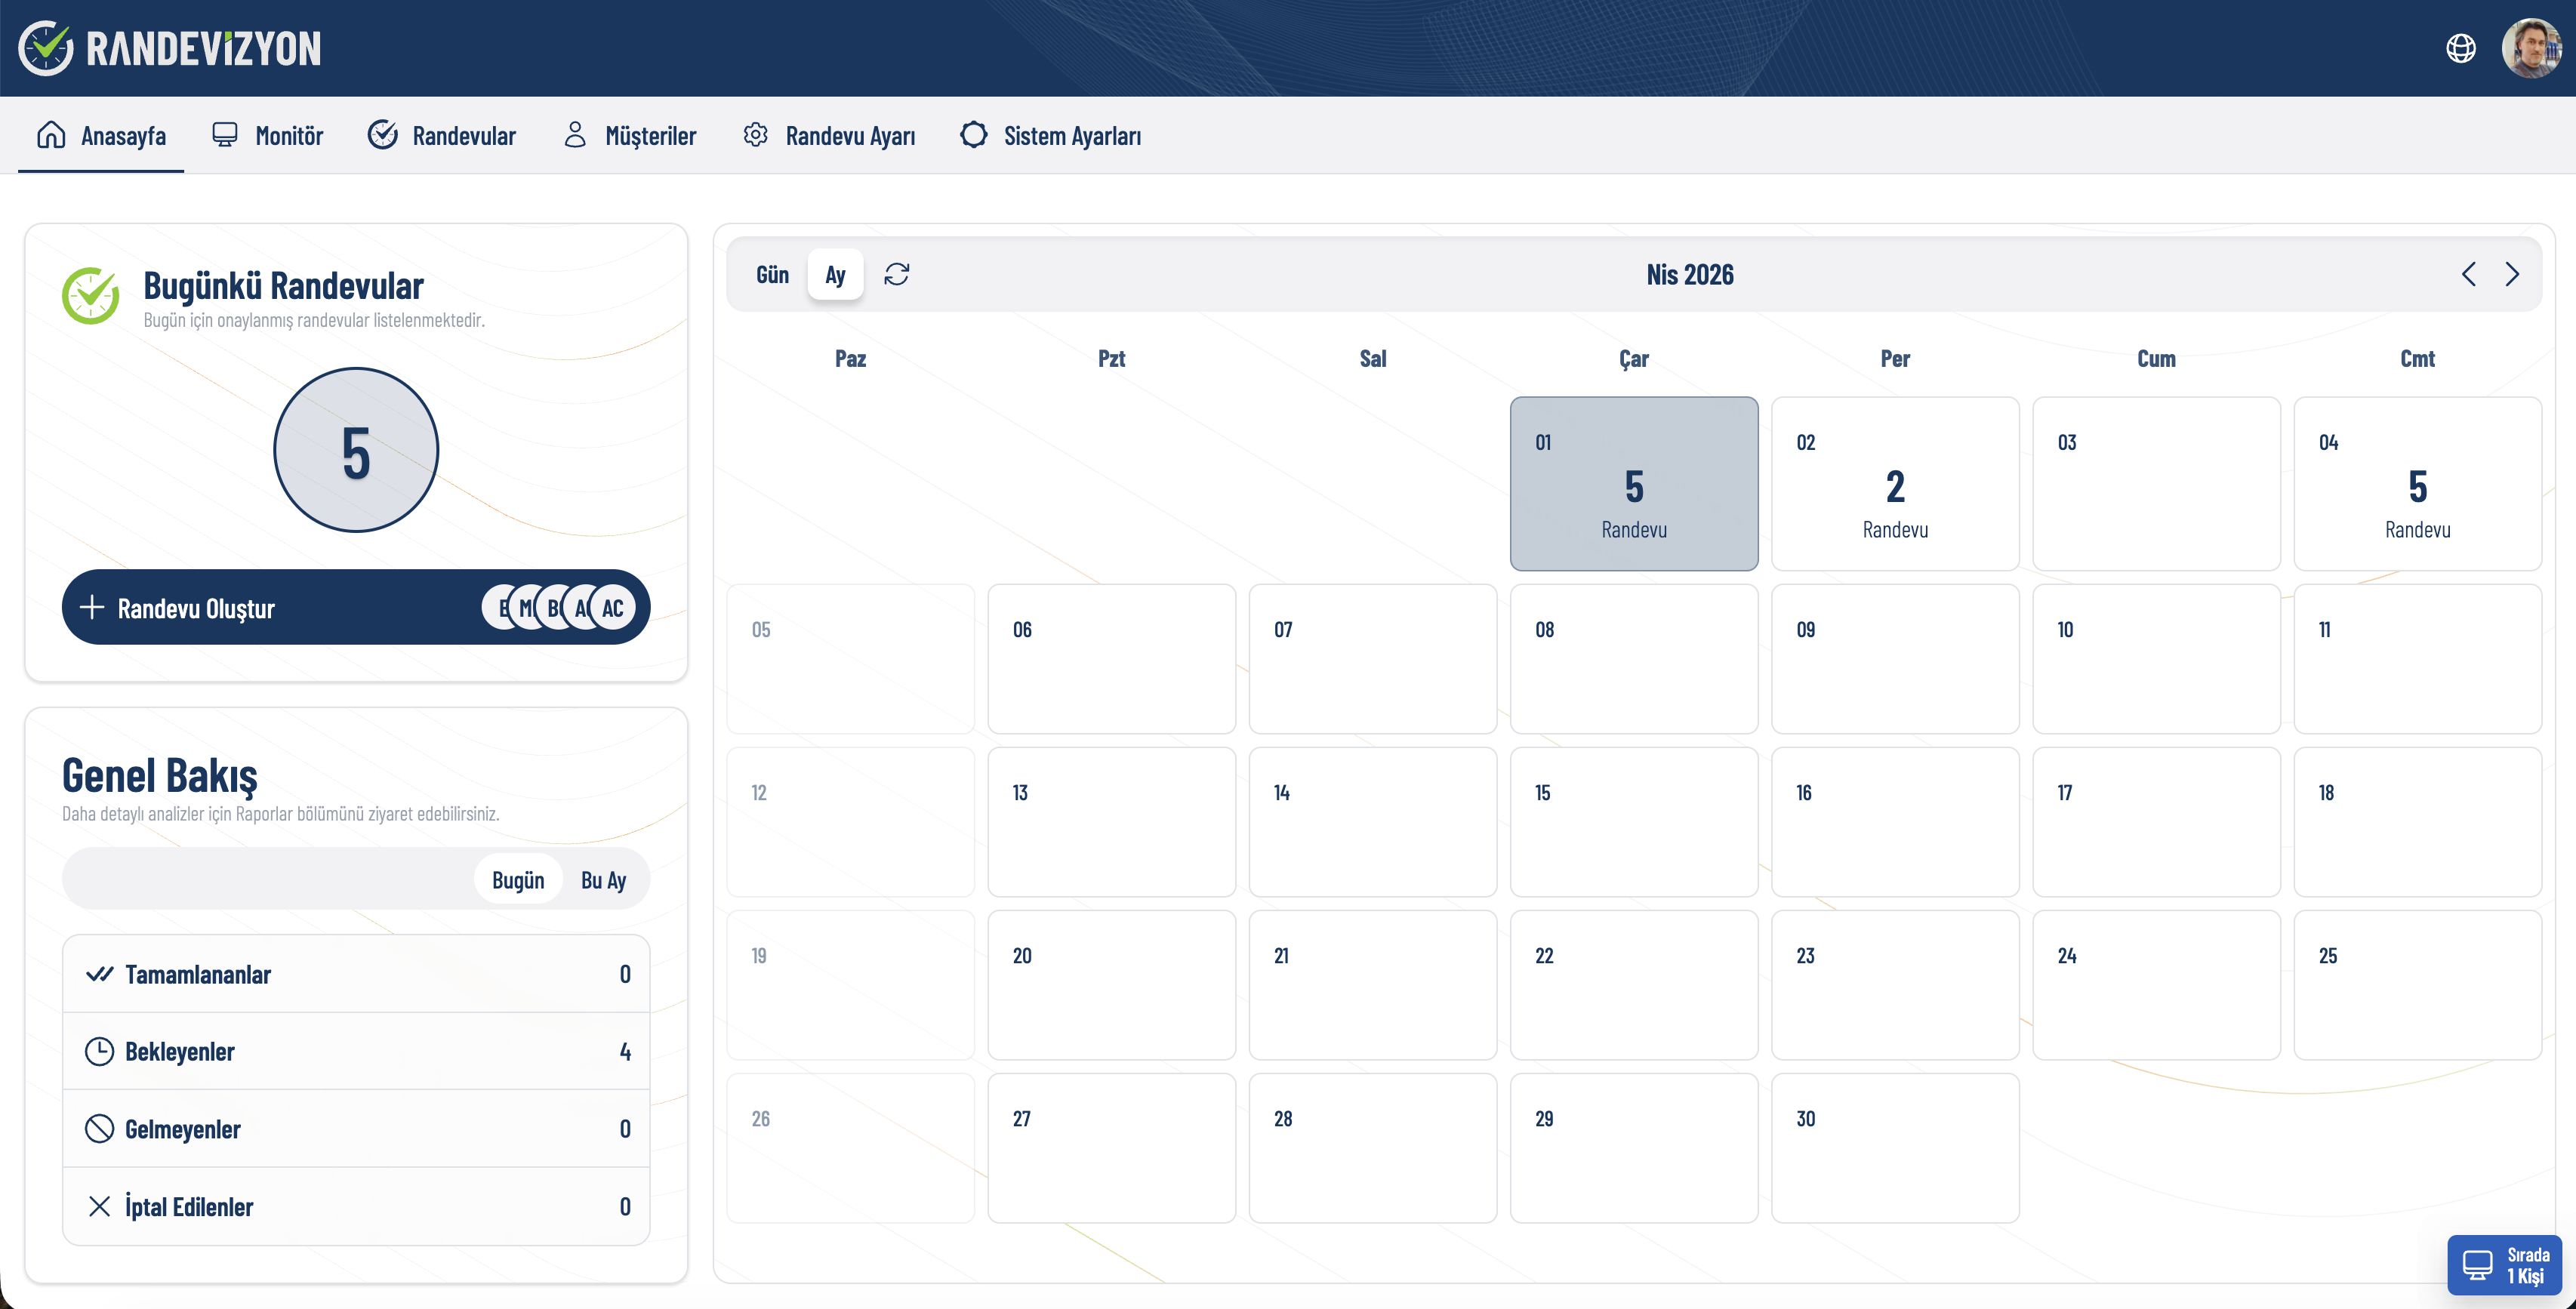This screenshot has width=2576, height=1309.
Task: Select the Bugün overview filter
Action: pos(518,880)
